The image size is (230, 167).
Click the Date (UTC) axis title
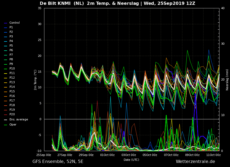coord(132,160)
